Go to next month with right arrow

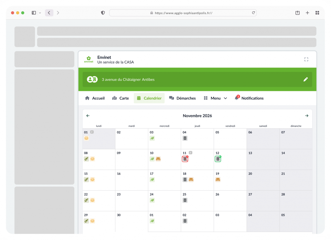(307, 116)
